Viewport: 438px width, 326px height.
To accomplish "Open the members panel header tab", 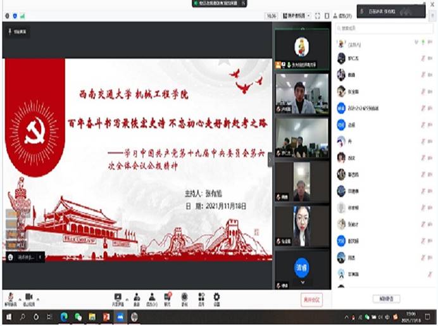I will pos(346,16).
